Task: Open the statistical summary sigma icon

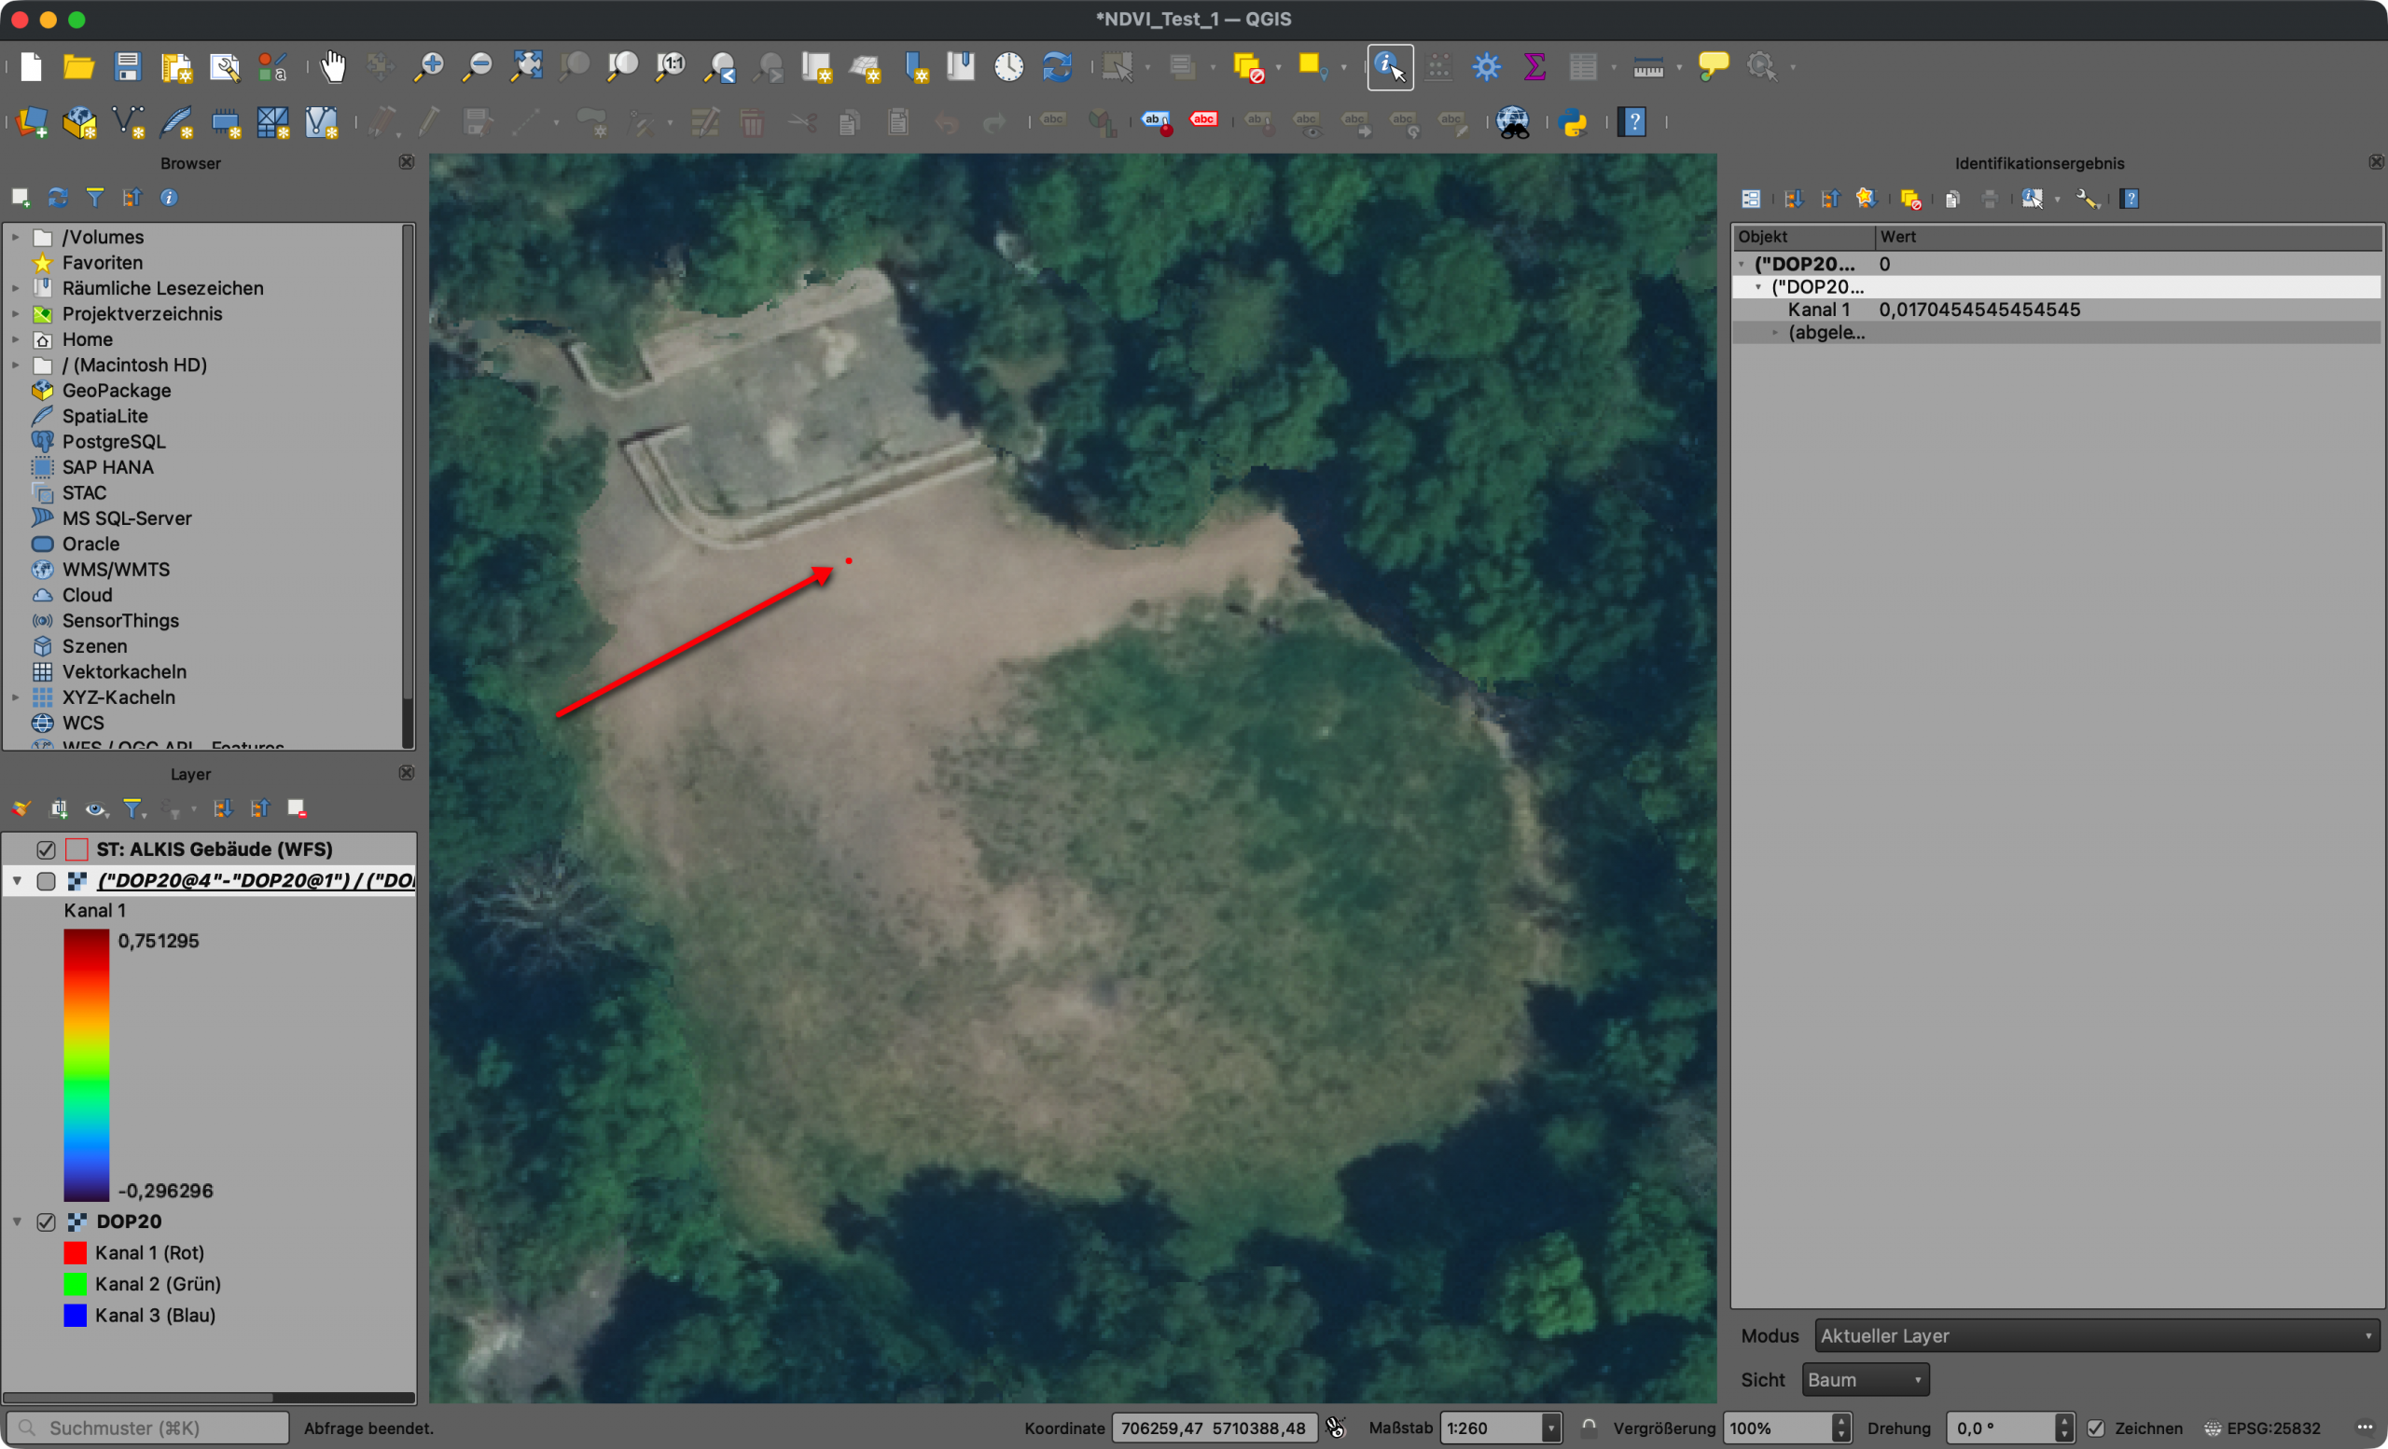Action: (1534, 67)
